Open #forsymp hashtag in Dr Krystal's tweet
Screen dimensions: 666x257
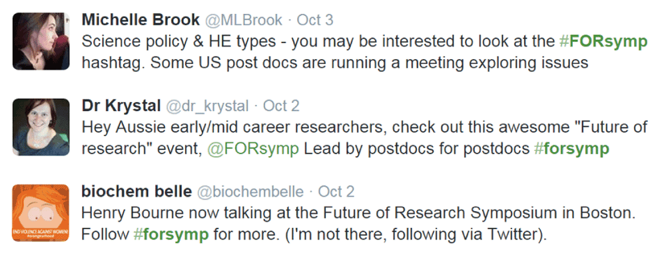pos(571,149)
